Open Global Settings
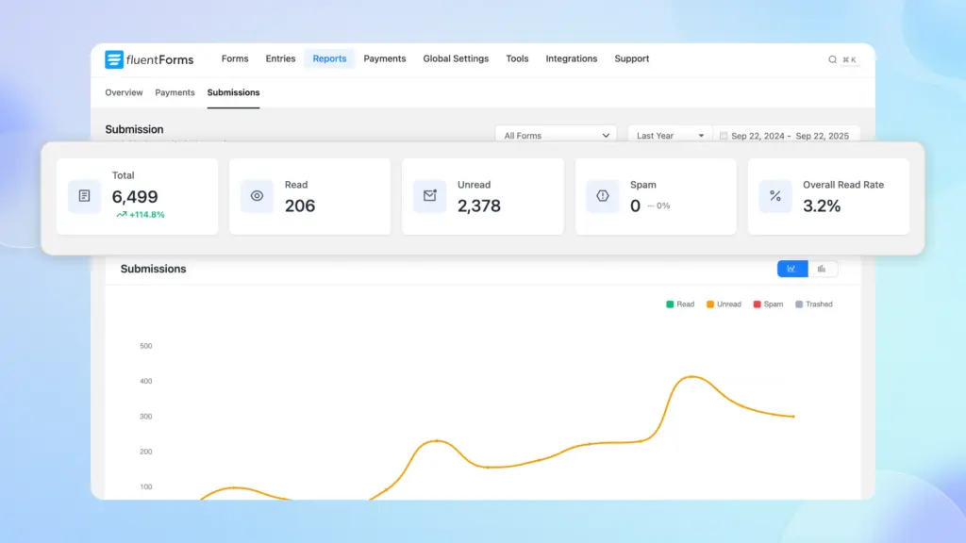966x543 pixels. (x=456, y=58)
